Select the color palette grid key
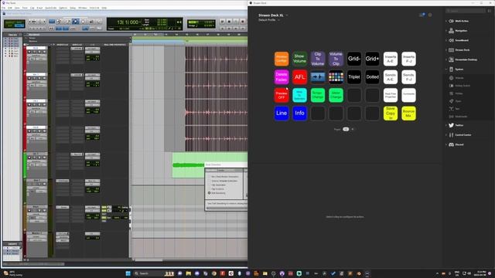 tap(336, 77)
